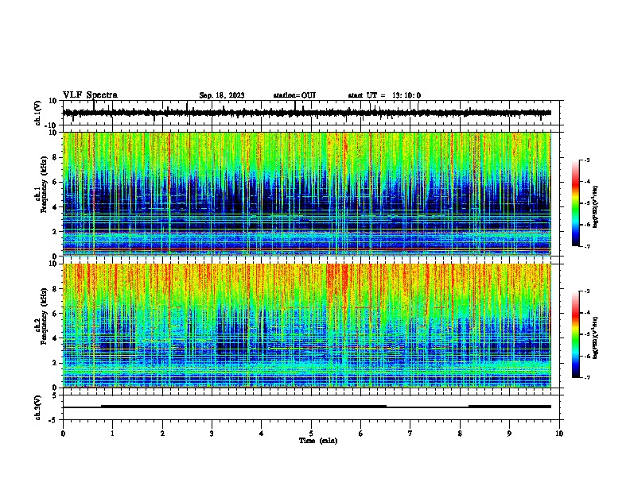This screenshot has height=486, width=630.
Task: Click time axis tick label "9"
Action: (509, 434)
